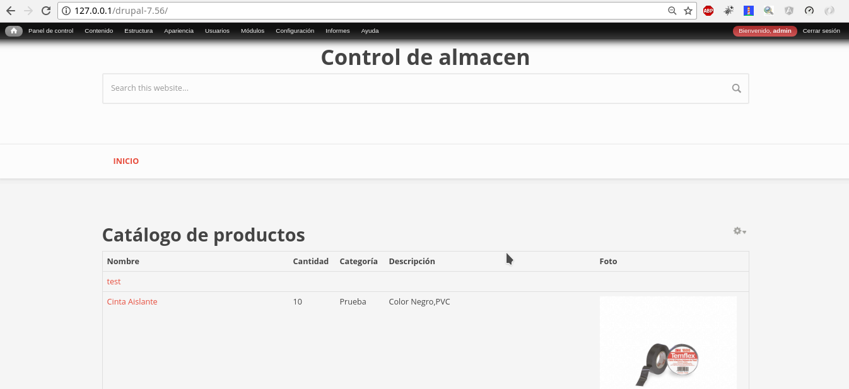Image resolution: width=849 pixels, height=389 pixels.
Task: Open the Contenido admin menu
Action: point(98,31)
